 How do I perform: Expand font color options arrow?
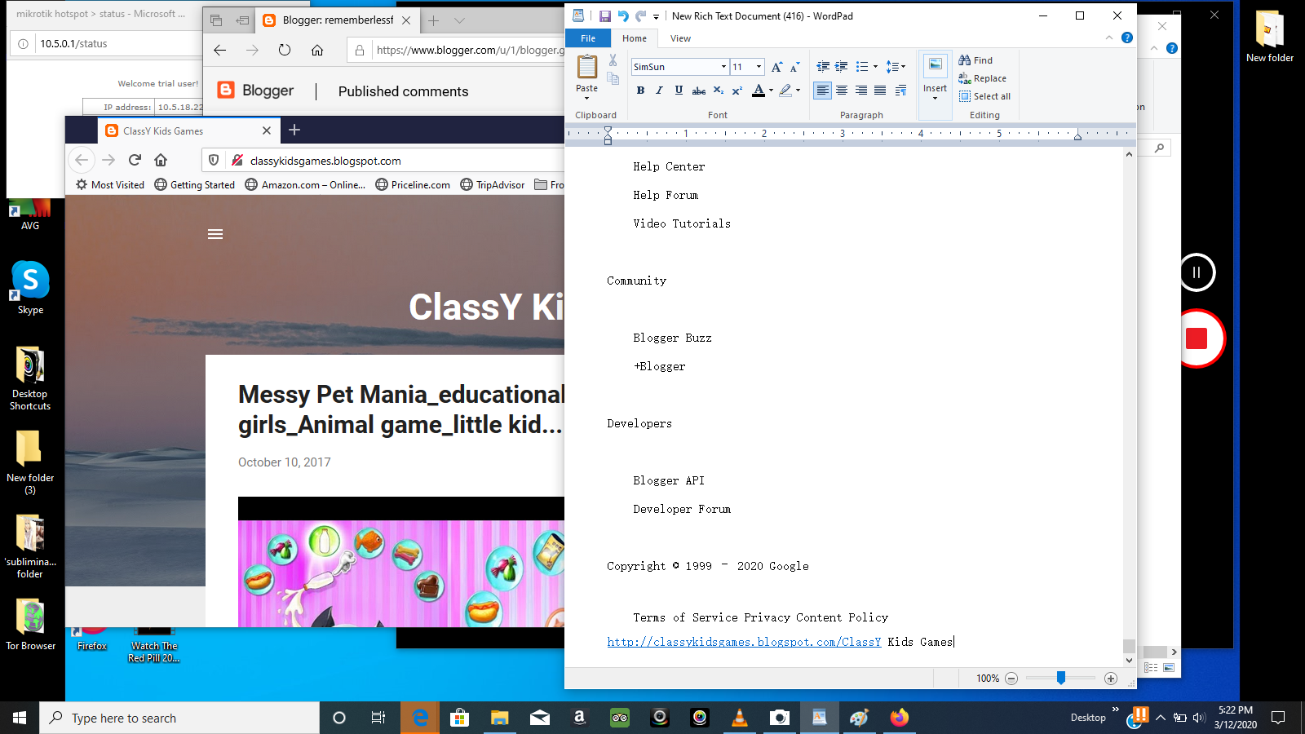[771, 91]
